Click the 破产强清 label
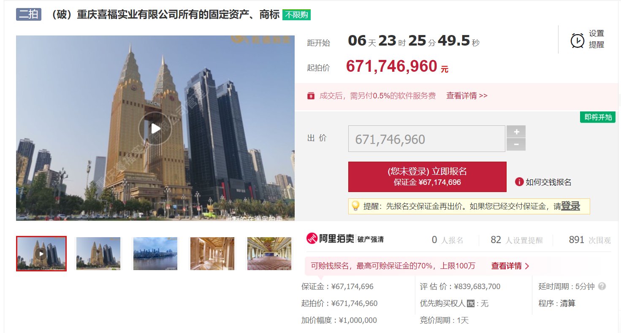The height and width of the screenshot is (333, 621). [x=371, y=239]
